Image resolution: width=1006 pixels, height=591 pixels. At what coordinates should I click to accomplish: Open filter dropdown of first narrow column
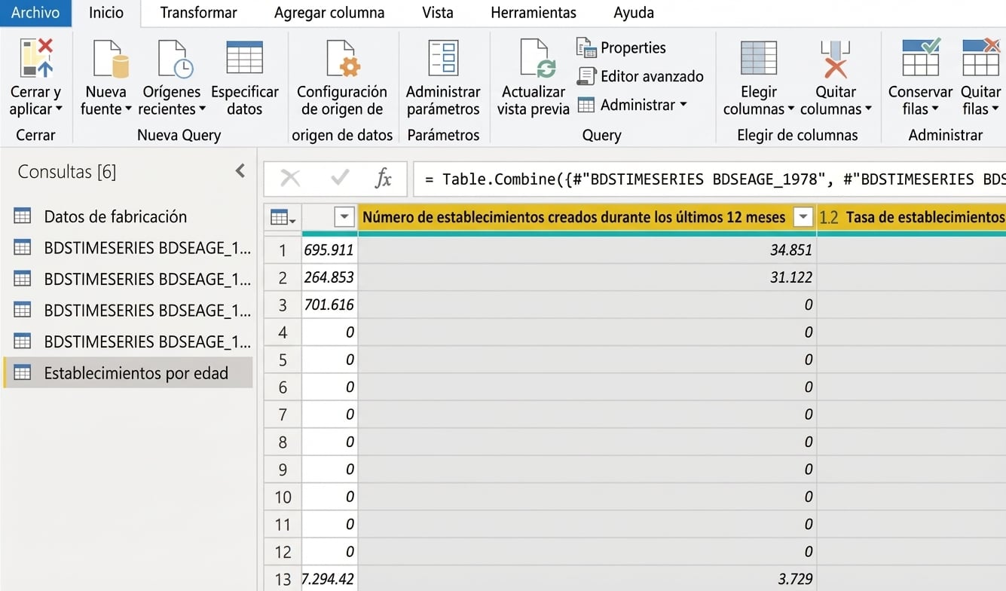(344, 217)
